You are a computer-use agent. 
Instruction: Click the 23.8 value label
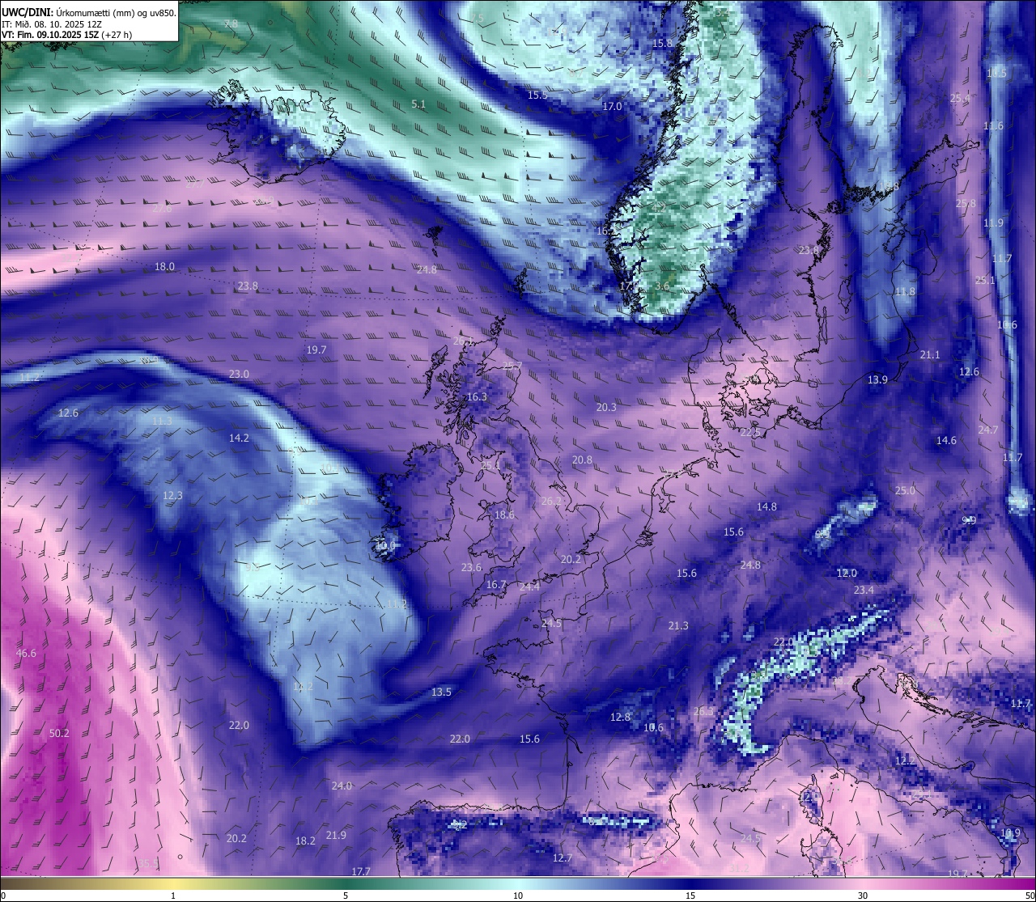248,286
